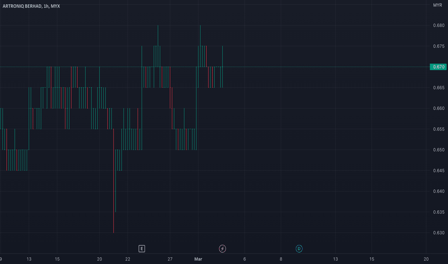Select the MYR currency label

(437, 5)
